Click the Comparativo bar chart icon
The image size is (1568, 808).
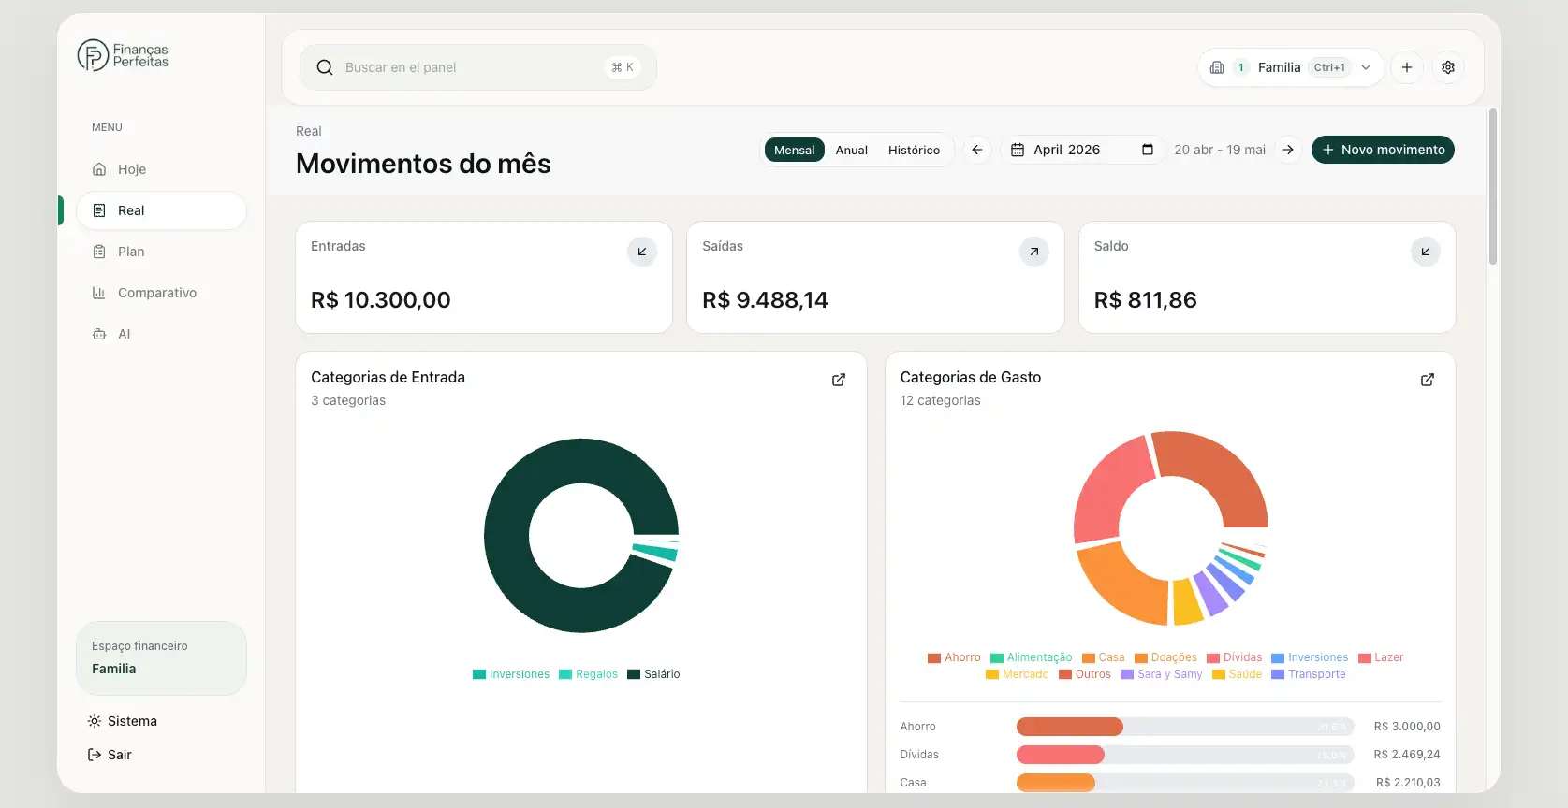(99, 293)
